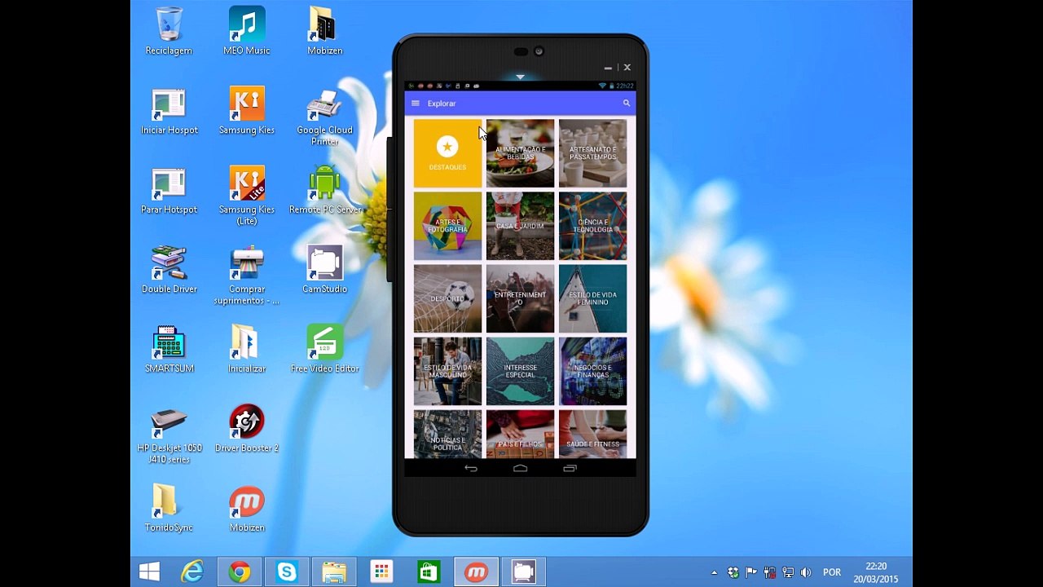Tap the Android recent apps button
Viewport: 1043px width, 587px height.
[x=570, y=468]
